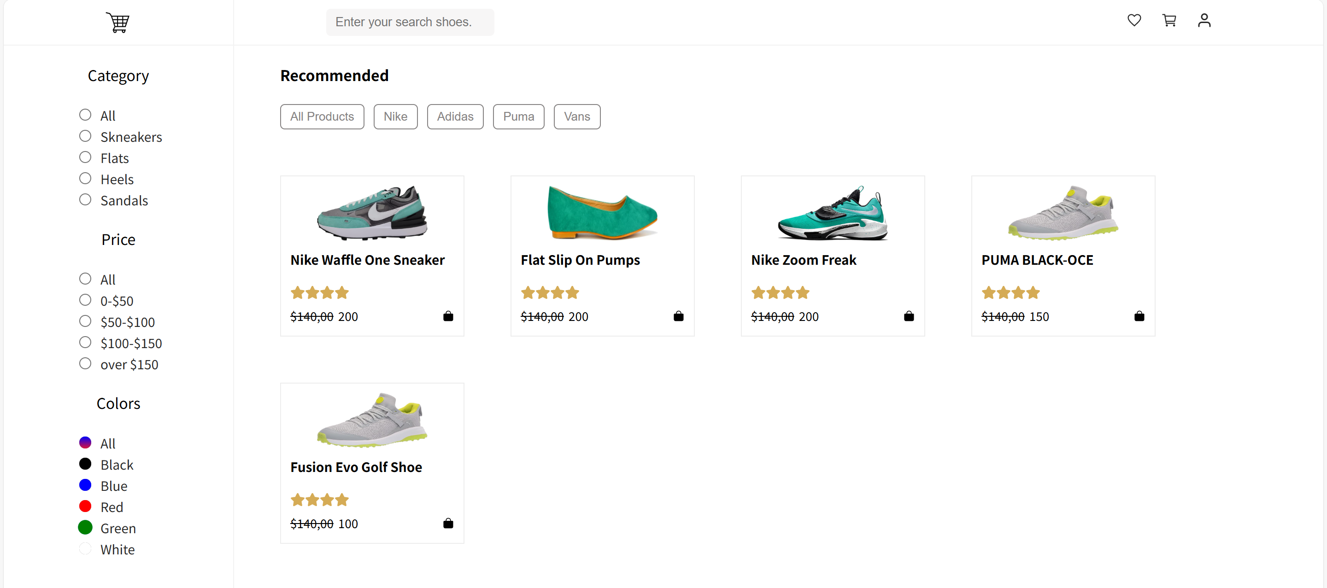Add Flat Slip On Pumps to bag
This screenshot has height=588, width=1327.
pos(678,316)
